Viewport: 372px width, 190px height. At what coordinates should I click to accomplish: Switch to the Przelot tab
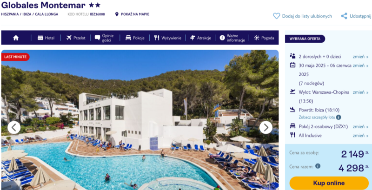[76, 38]
